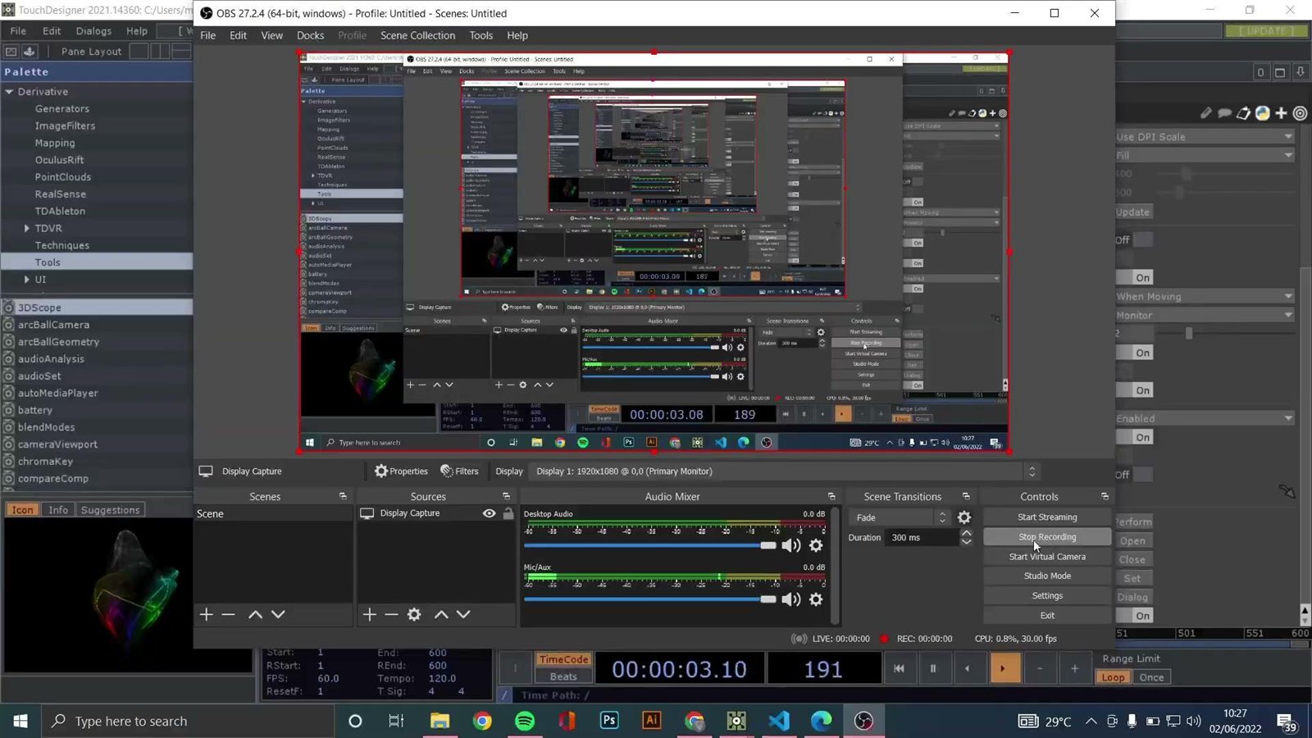Remove the selected scene with minus icon
1312x738 pixels.
click(x=229, y=614)
